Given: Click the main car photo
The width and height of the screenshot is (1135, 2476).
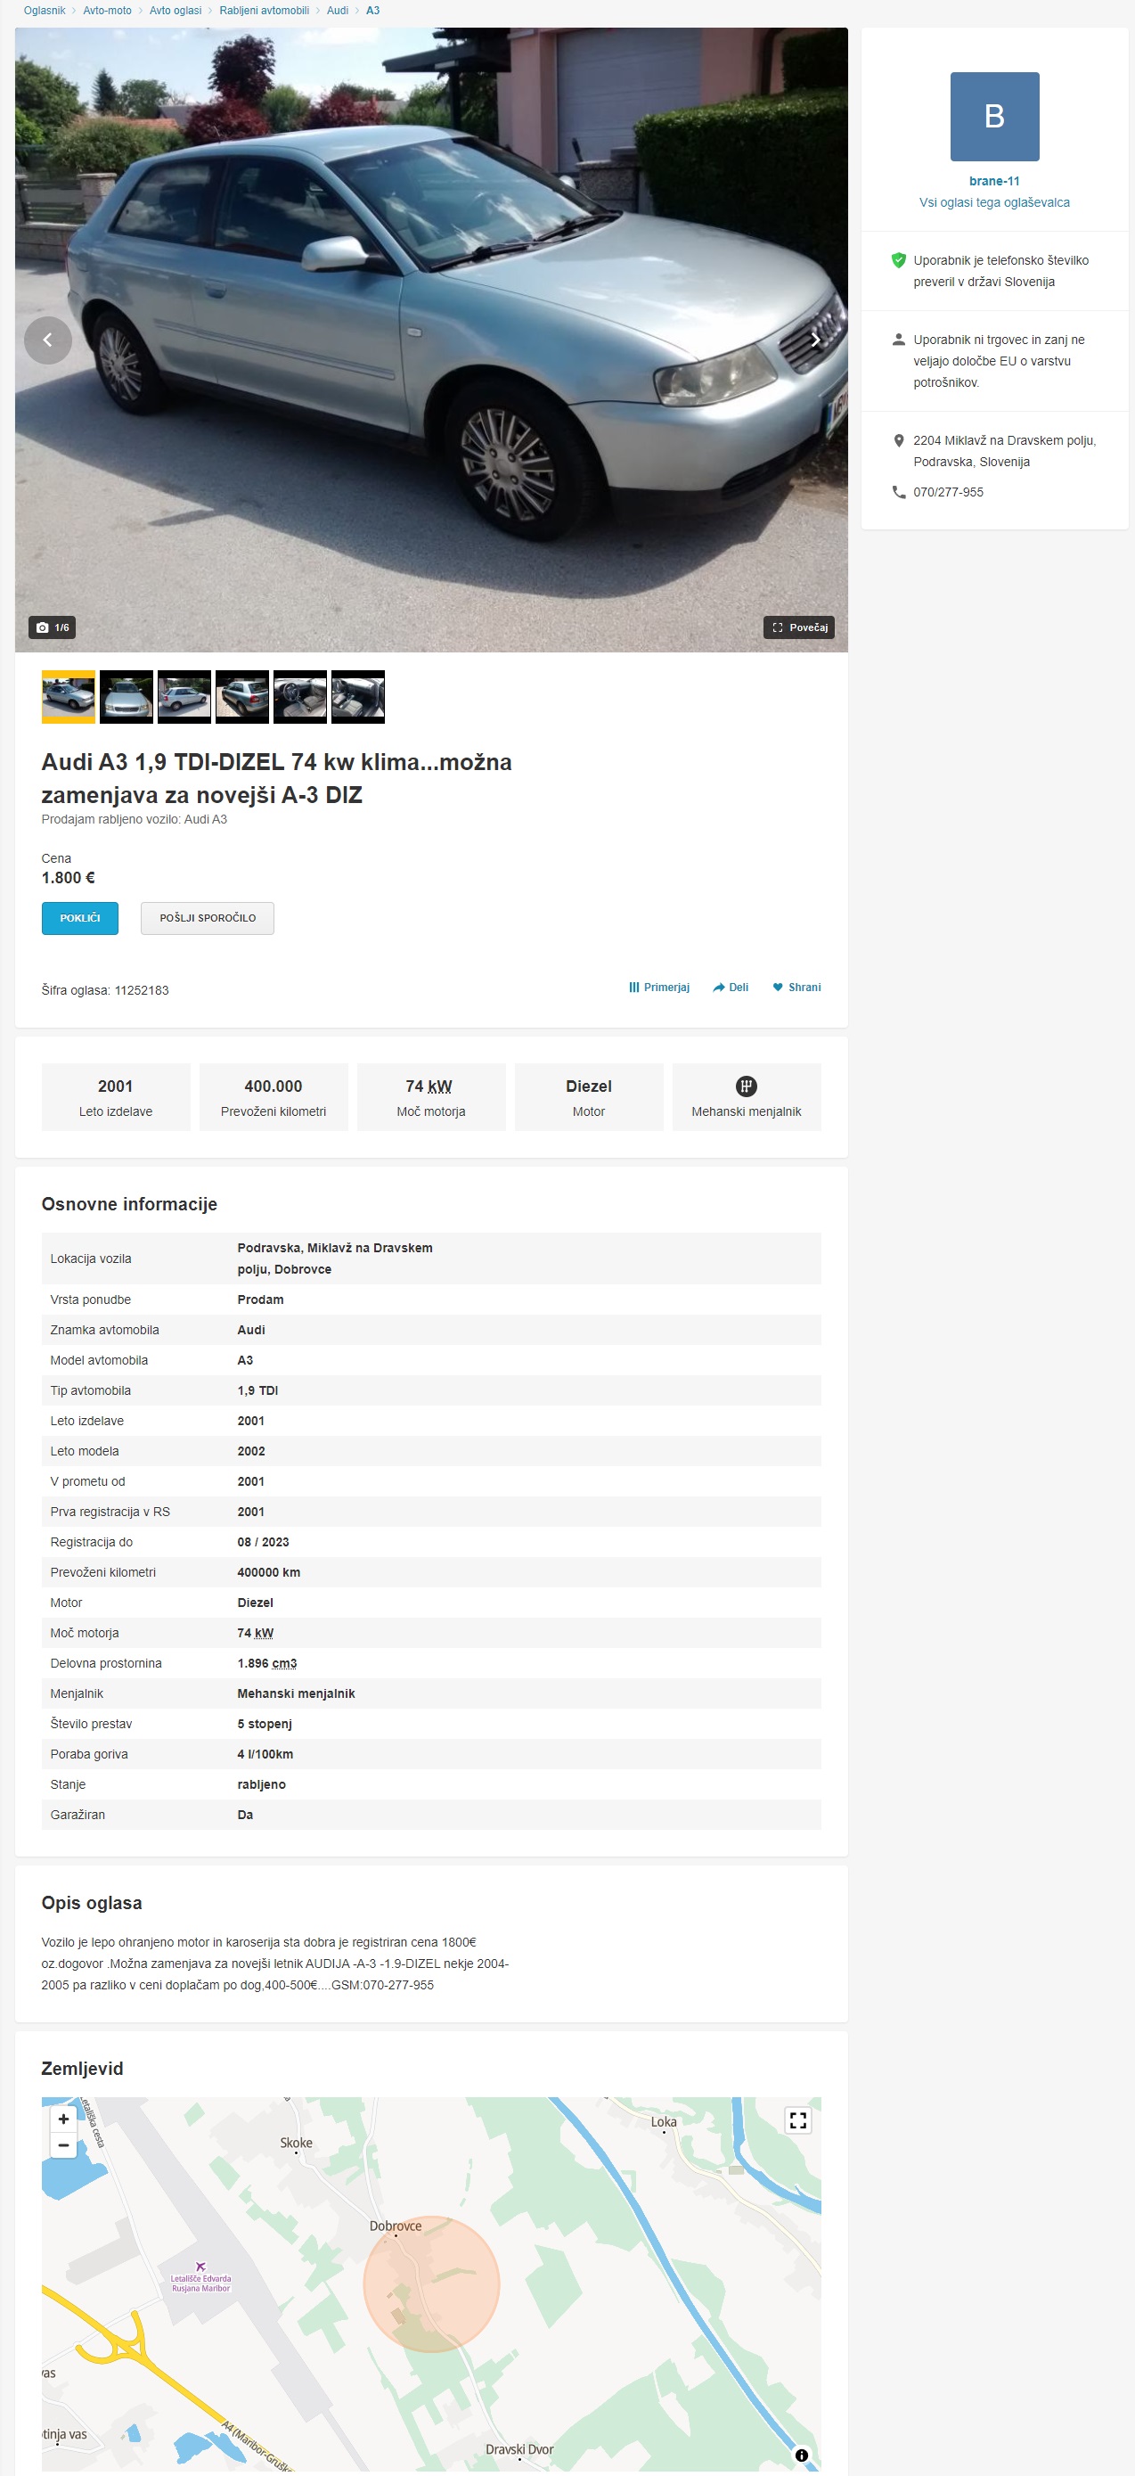Looking at the screenshot, I should 431,340.
